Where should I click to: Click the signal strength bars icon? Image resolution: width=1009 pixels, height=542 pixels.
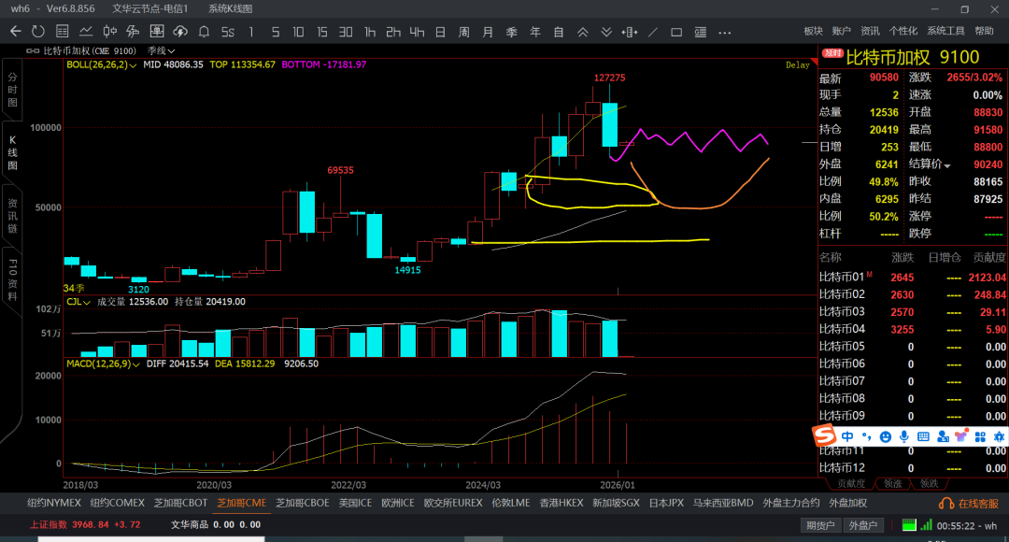coord(926,525)
